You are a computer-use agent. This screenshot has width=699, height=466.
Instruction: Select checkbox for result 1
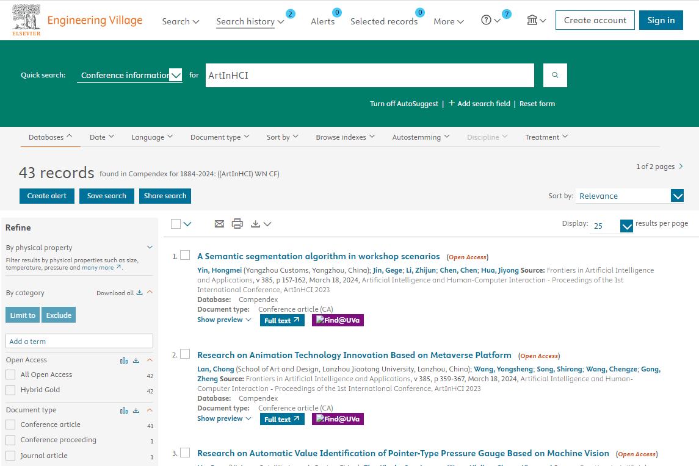pos(185,256)
